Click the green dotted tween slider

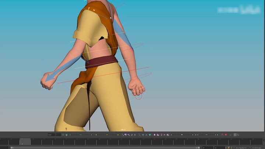(x=81, y=135)
